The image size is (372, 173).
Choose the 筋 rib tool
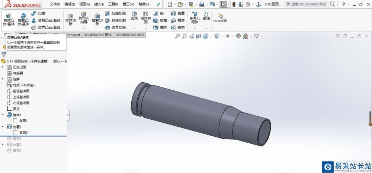pos(158,13)
